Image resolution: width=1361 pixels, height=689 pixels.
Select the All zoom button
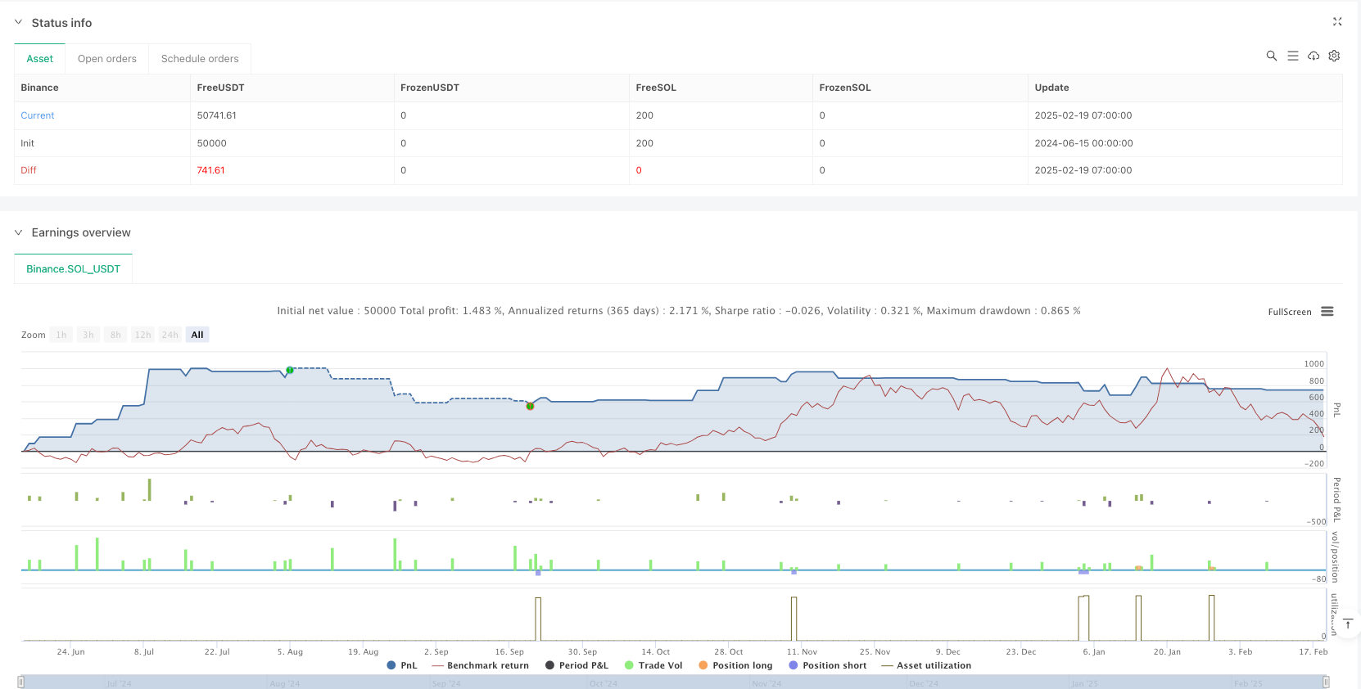[197, 335]
